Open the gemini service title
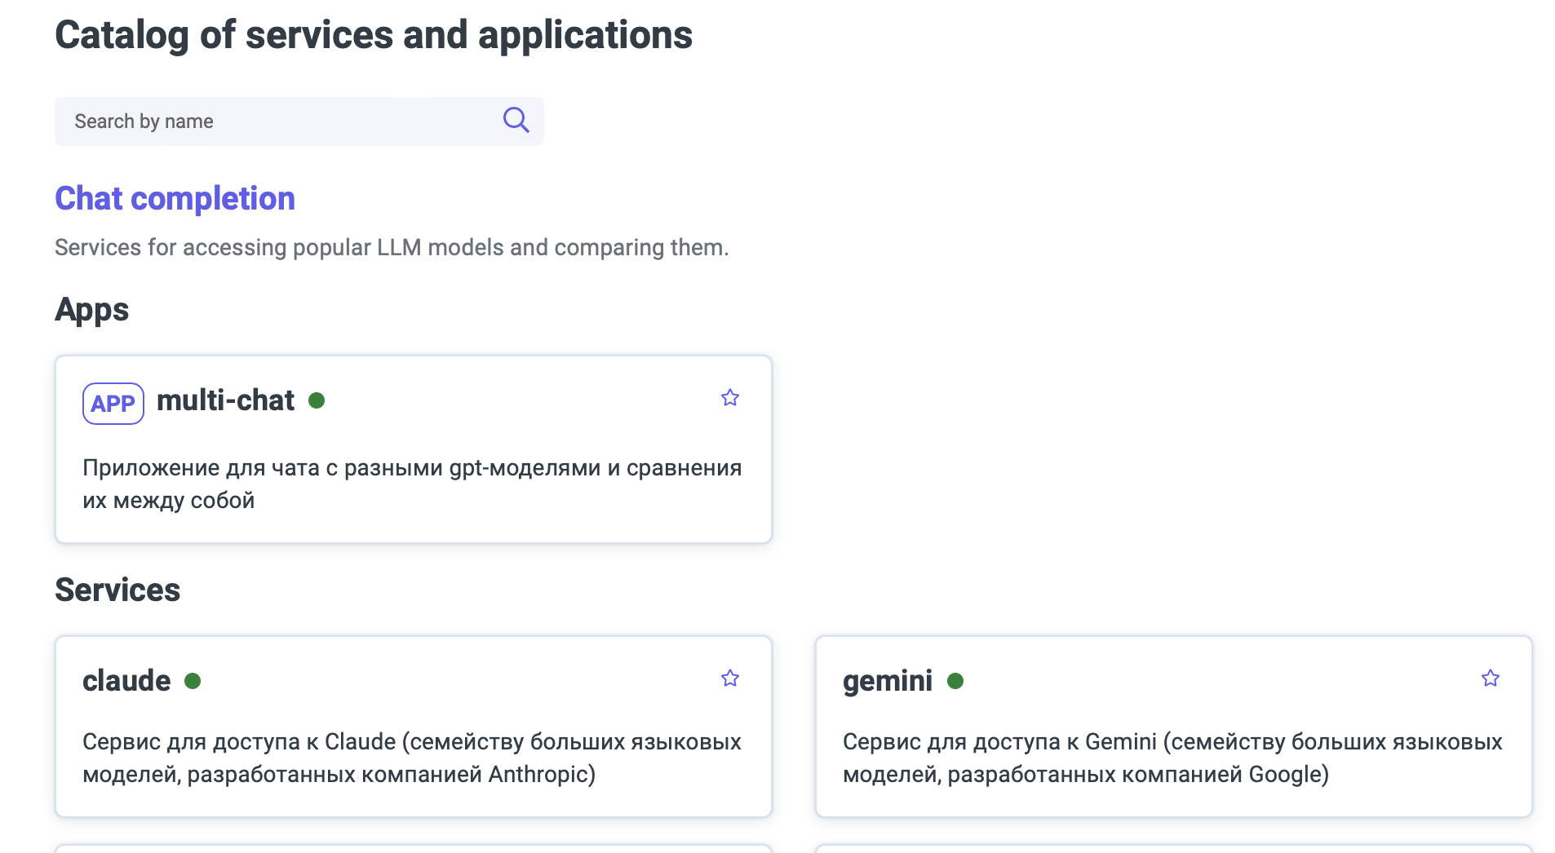 888,681
